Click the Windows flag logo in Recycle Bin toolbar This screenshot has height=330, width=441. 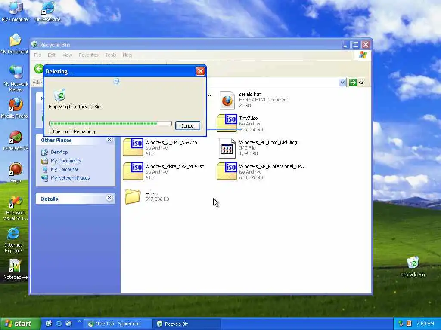coord(363,55)
